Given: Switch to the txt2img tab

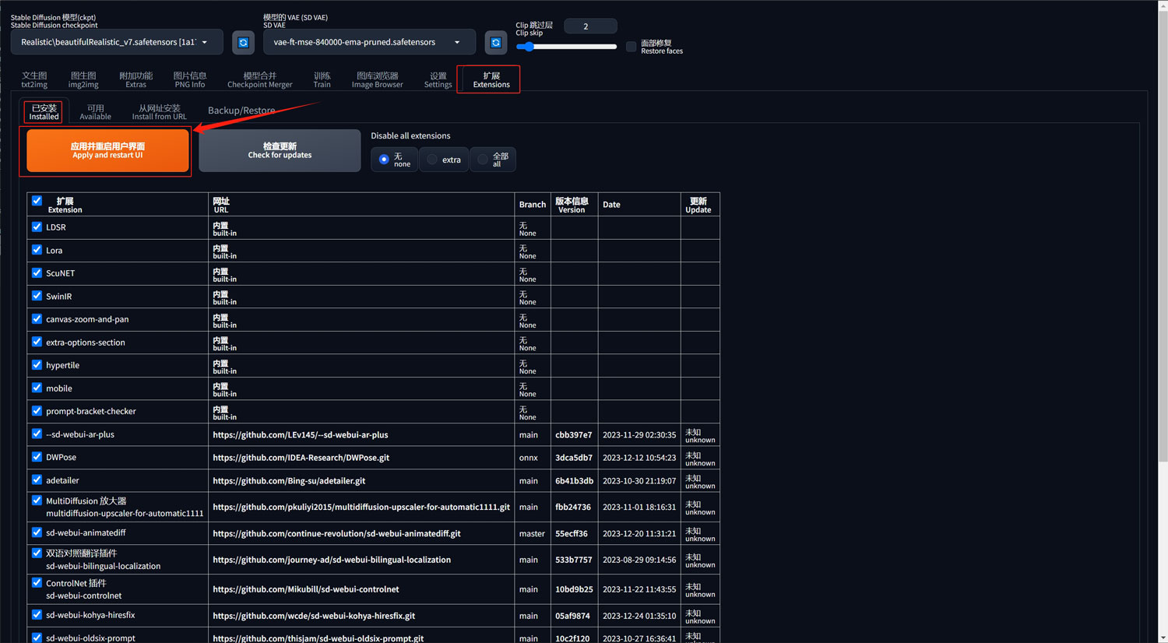Looking at the screenshot, I should tap(34, 79).
